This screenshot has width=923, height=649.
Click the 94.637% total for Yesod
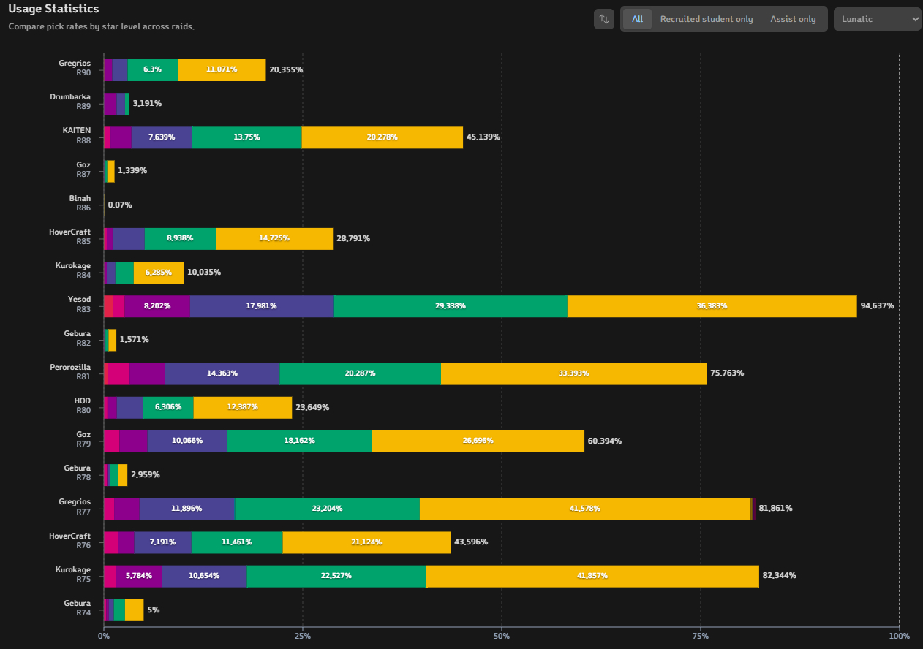[x=877, y=306]
